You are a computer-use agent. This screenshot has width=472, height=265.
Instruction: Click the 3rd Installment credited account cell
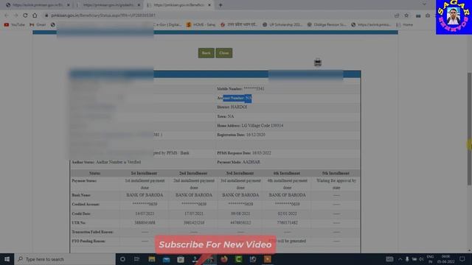(x=240, y=204)
